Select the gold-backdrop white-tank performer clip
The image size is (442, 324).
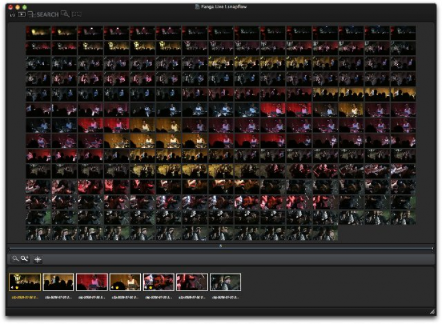pyautogui.click(x=125, y=282)
